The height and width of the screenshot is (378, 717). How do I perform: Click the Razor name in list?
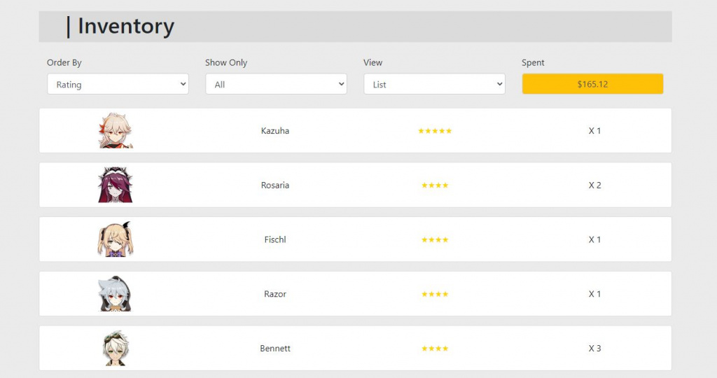pos(275,294)
